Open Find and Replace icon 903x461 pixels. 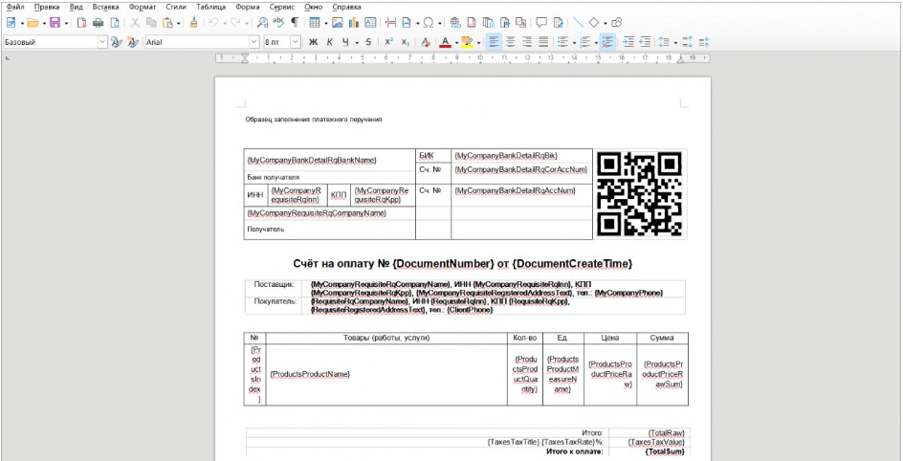coord(262,22)
